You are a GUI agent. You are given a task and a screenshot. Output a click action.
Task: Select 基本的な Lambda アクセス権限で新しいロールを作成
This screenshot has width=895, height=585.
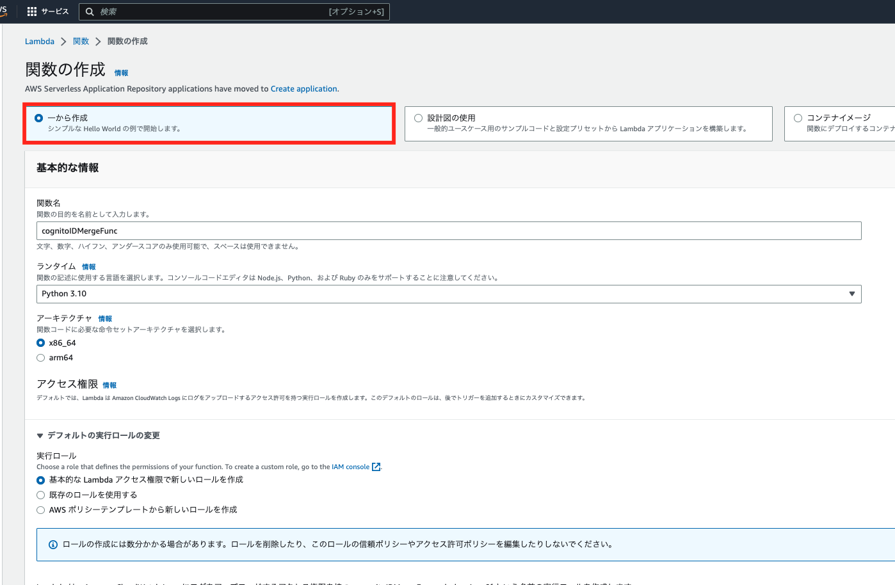click(41, 480)
